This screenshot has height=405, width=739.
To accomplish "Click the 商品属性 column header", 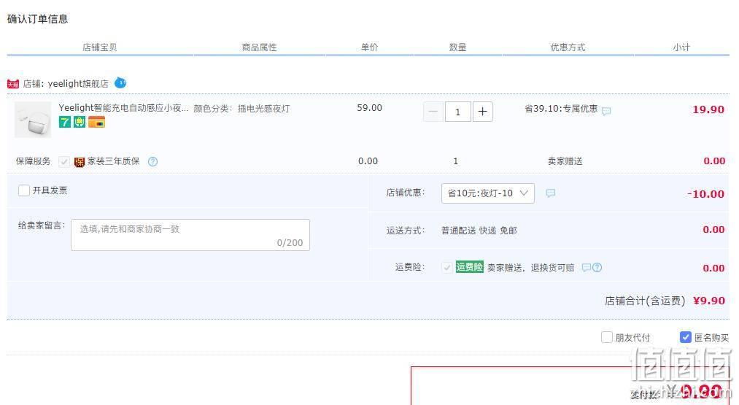I will coord(259,47).
